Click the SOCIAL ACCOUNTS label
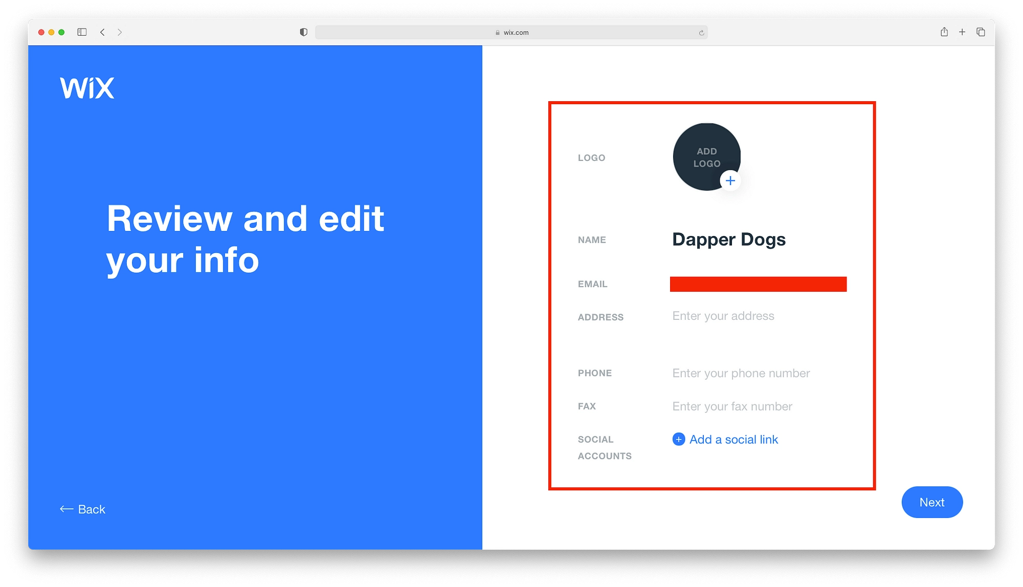The height and width of the screenshot is (587, 1023). point(605,448)
